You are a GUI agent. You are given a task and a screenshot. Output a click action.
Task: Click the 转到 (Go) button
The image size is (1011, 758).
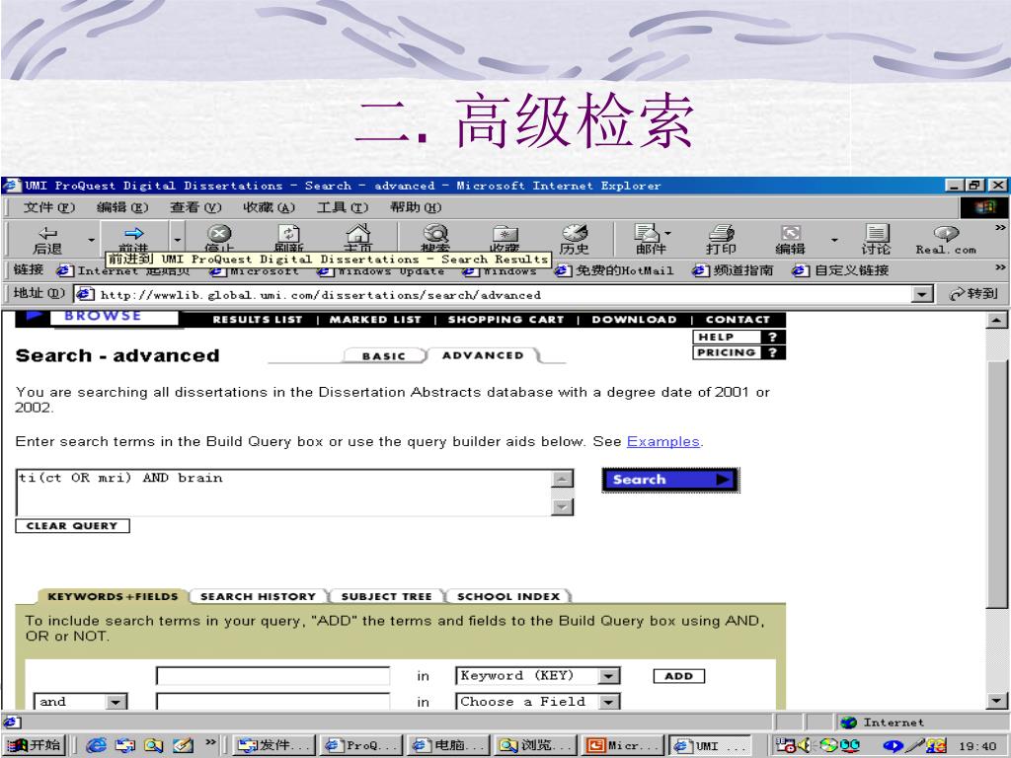[973, 294]
